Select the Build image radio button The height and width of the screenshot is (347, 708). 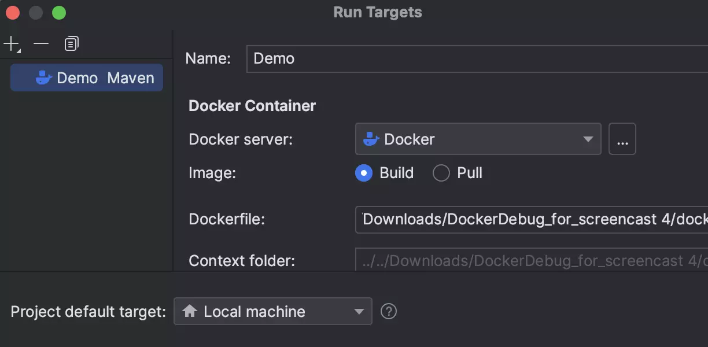(364, 173)
